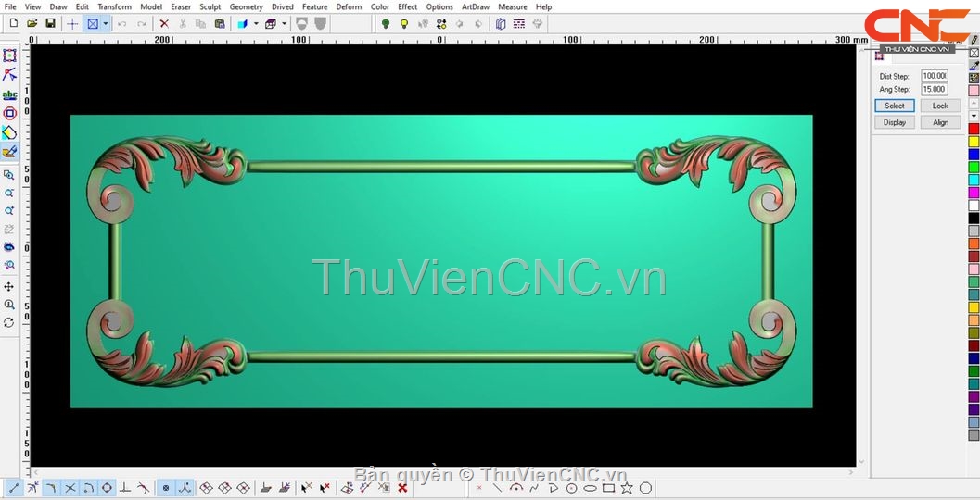Screen dimensions: 980x500
Task: Select the eraser tool in left toolbar
Action: pyautogui.click(x=9, y=132)
